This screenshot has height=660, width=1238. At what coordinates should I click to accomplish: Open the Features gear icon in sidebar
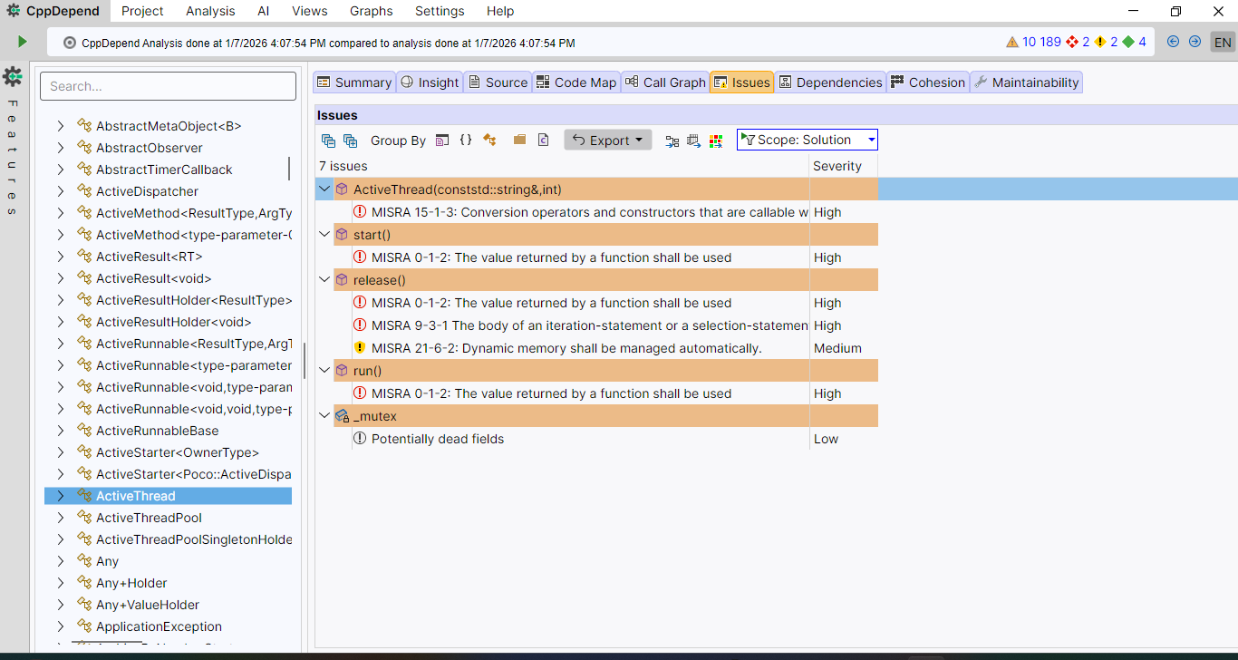[13, 77]
